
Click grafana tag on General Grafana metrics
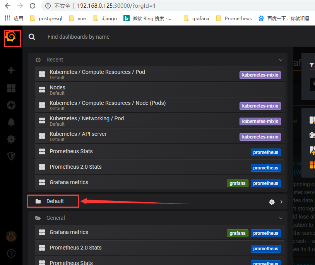[238, 233]
